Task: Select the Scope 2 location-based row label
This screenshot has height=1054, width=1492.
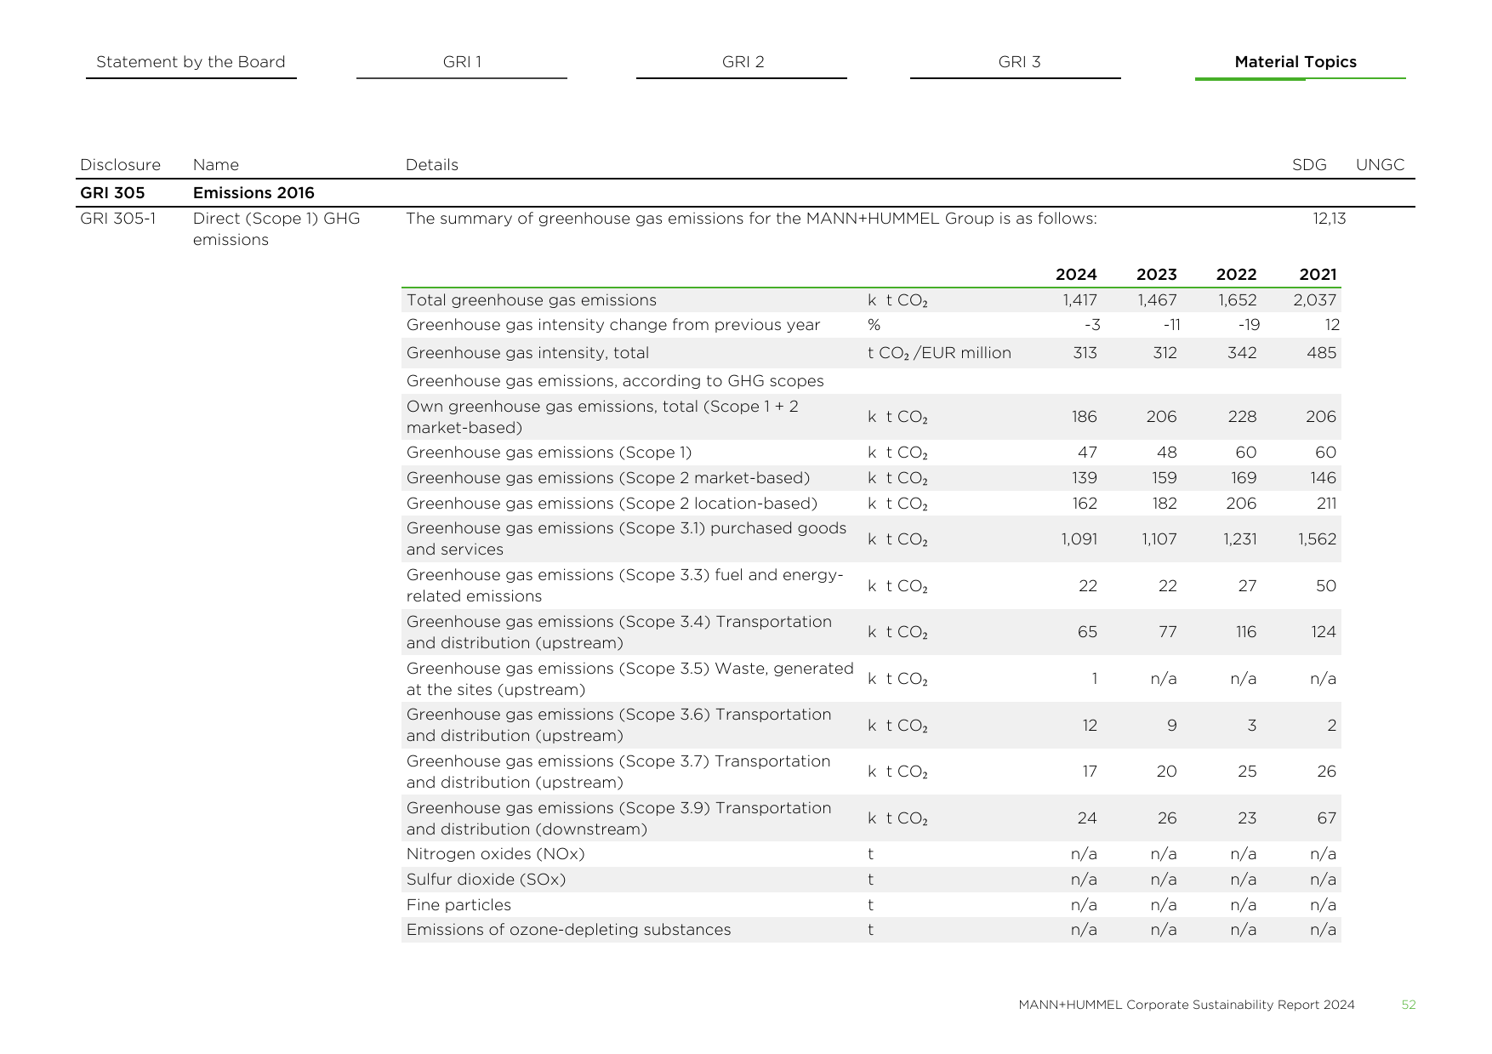Action: (x=612, y=504)
